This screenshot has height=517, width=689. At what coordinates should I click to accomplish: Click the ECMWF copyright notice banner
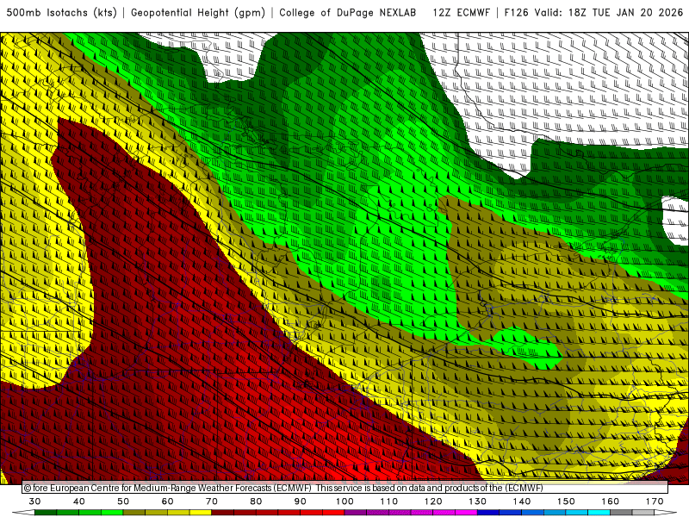pos(345,488)
